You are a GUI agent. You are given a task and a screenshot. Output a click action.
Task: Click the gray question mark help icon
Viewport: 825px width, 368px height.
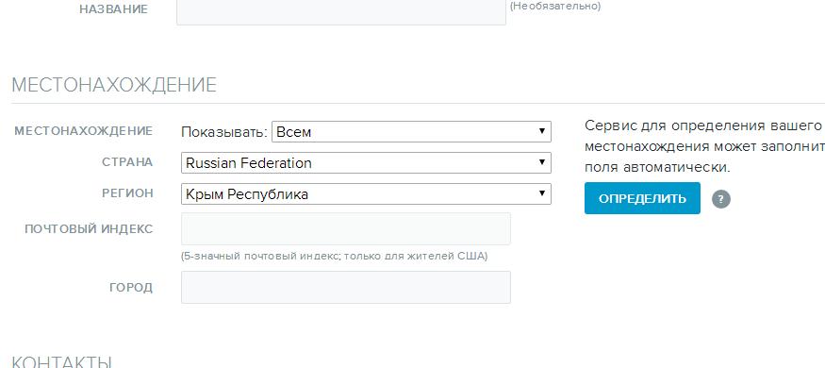click(x=721, y=199)
